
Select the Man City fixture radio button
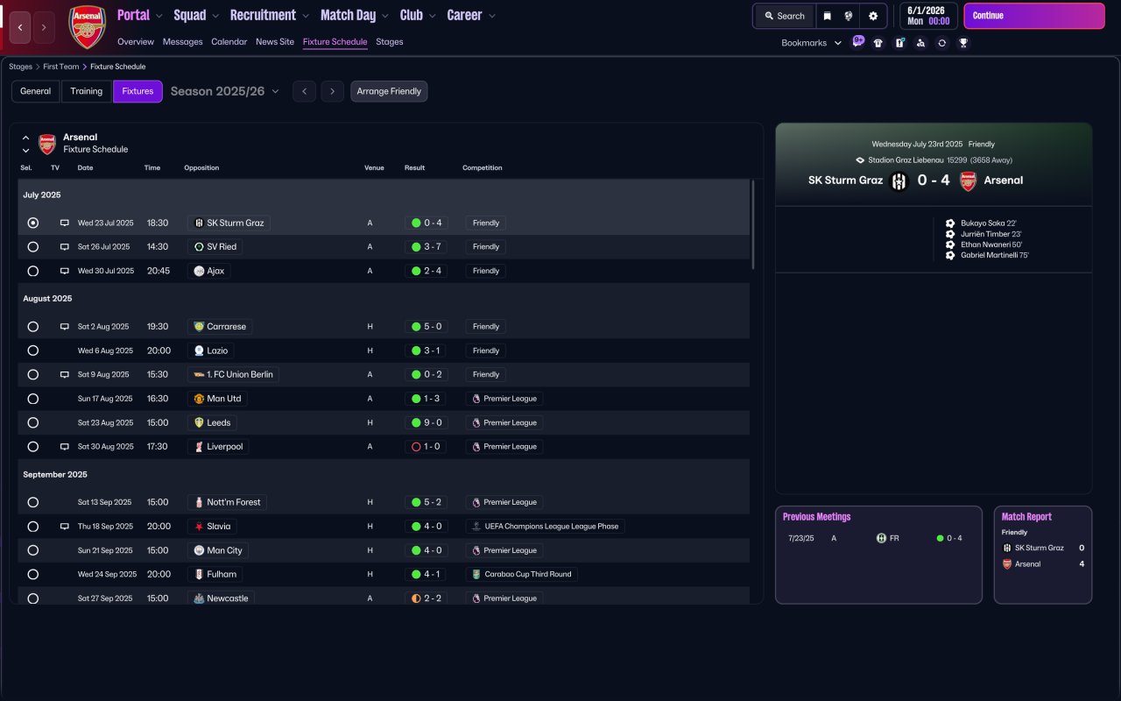pyautogui.click(x=33, y=550)
